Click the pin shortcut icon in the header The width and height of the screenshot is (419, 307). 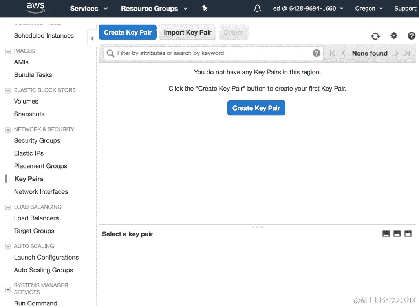(205, 8)
